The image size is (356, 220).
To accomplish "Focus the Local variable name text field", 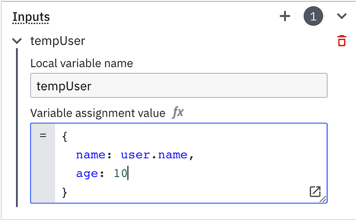I will 179,86.
